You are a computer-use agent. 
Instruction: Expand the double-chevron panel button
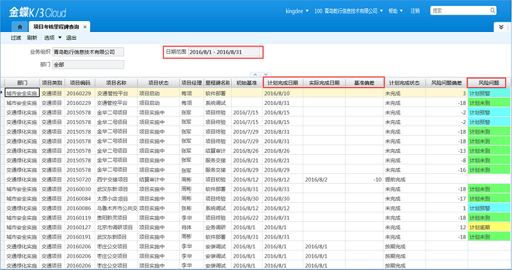[501, 27]
